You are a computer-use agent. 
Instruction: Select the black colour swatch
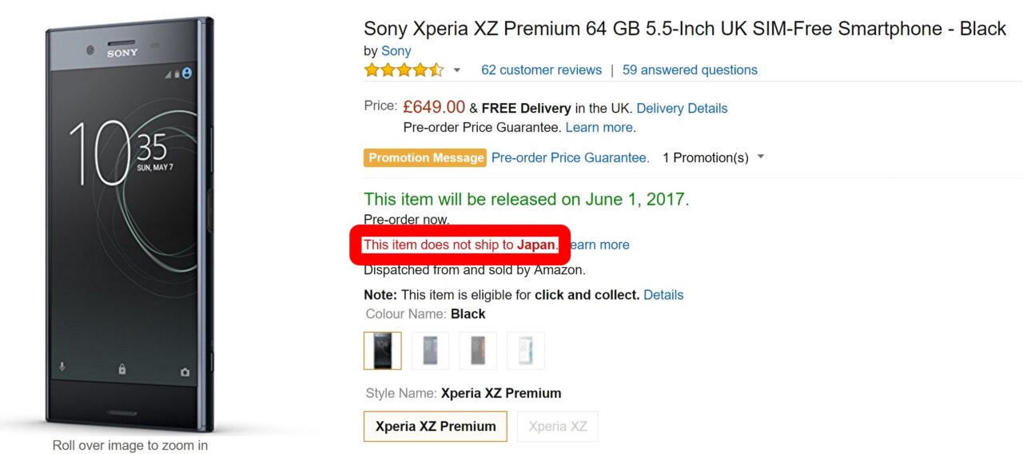click(383, 351)
